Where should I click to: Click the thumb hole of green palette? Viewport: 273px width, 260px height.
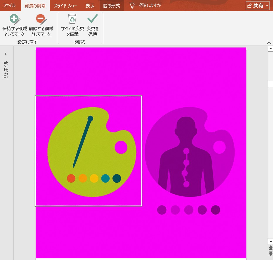pos(121,147)
